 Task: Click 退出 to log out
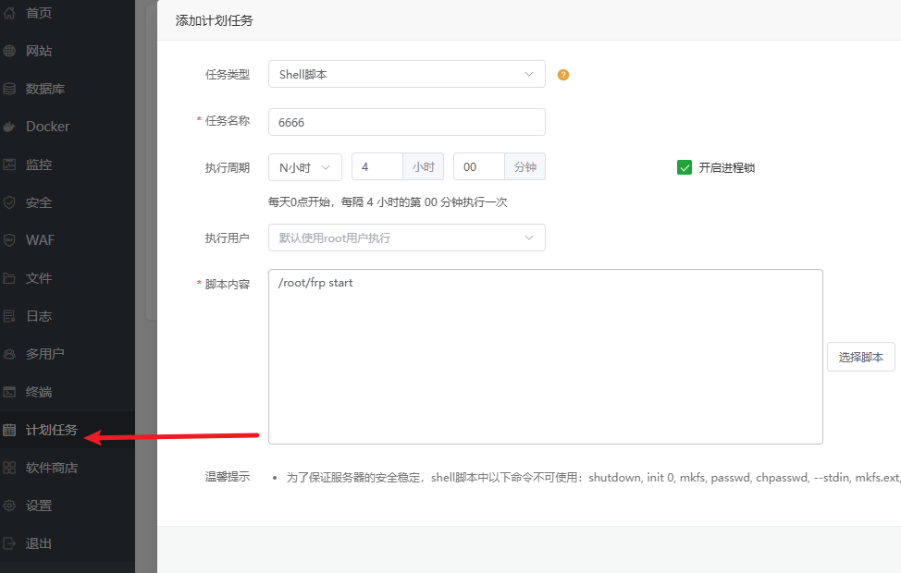(x=39, y=543)
